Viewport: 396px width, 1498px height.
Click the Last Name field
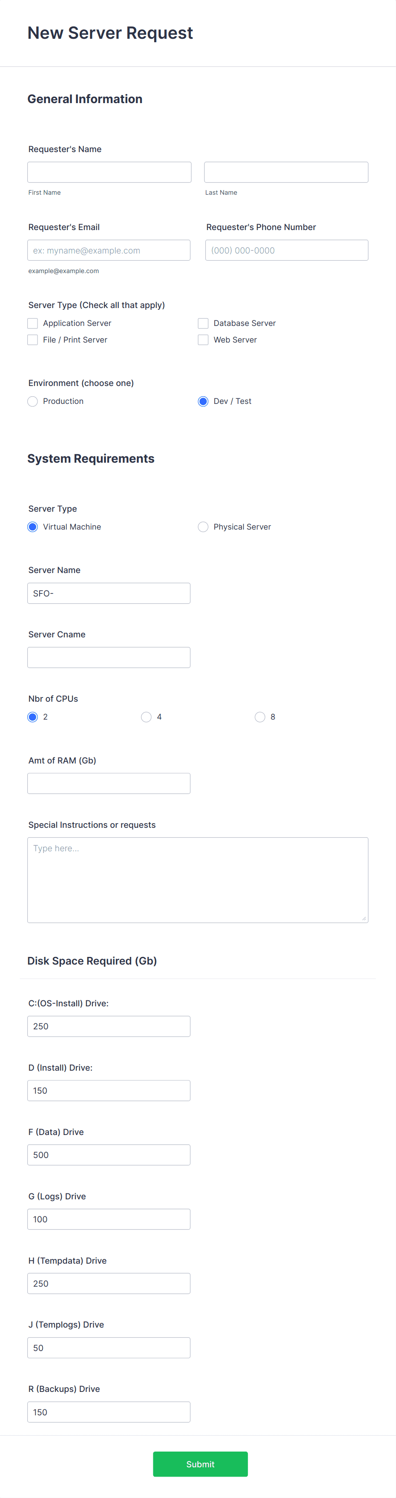(x=286, y=172)
